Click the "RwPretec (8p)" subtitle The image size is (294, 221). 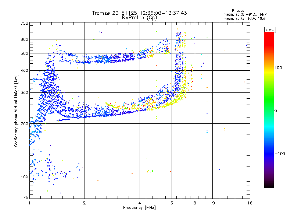click(x=139, y=18)
